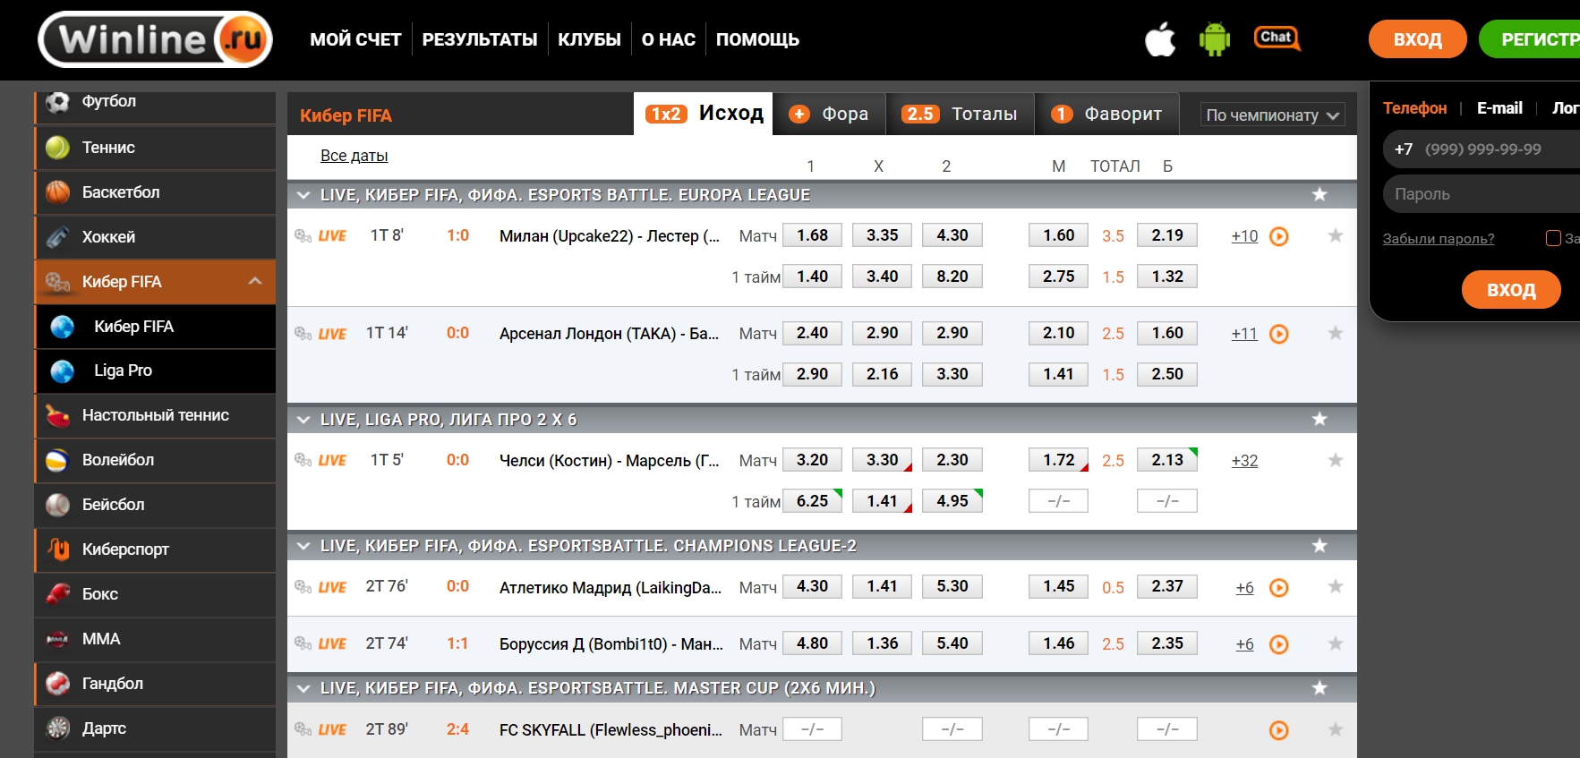Viewport: 1580px width, 758px height.
Task: Click the Apple iOS app icon
Action: (x=1160, y=40)
